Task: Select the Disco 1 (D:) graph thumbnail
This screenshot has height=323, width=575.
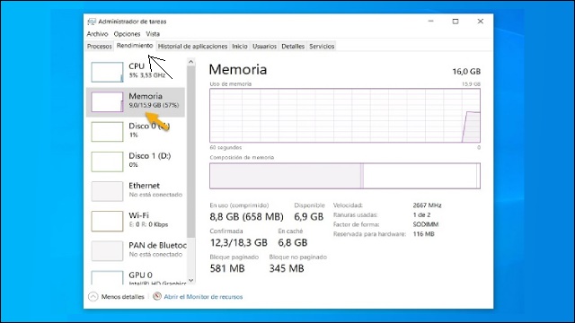Action: (107, 161)
